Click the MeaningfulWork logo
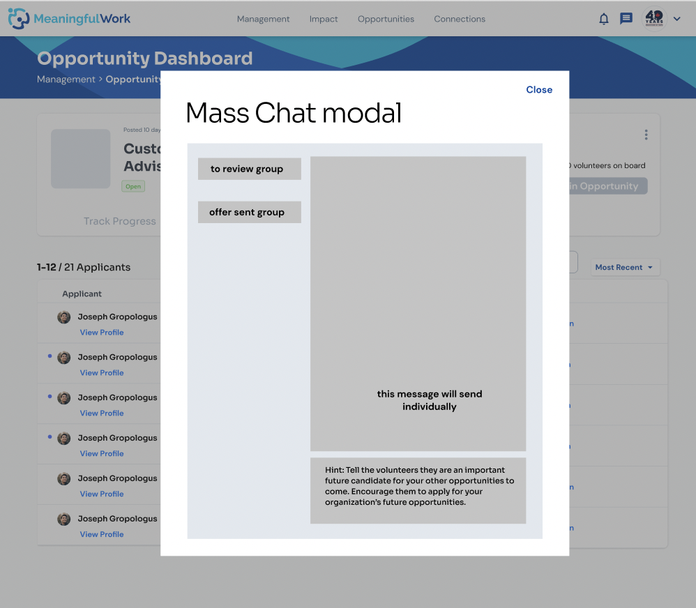This screenshot has width=696, height=608. (69, 19)
